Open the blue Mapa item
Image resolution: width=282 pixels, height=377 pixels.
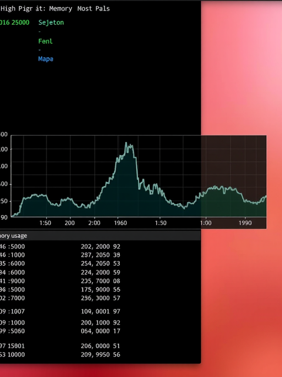[x=46, y=59]
